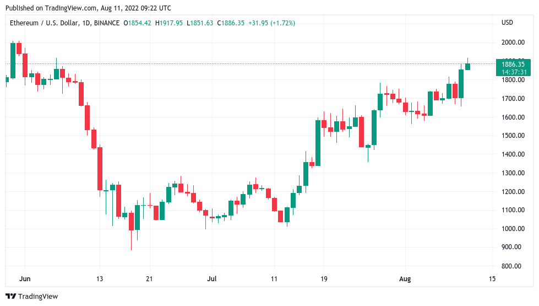Click the 21 date axis marker
The height and width of the screenshot is (306, 539).
[x=149, y=278]
